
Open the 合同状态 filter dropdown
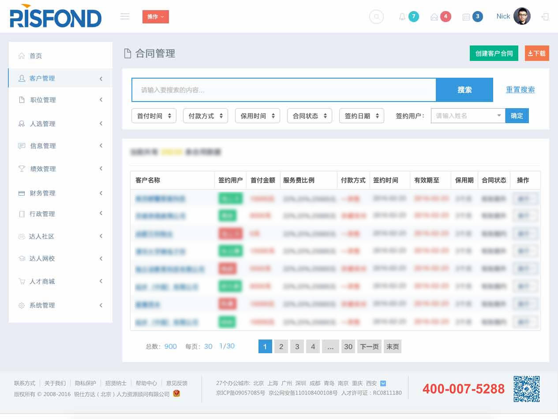pyautogui.click(x=310, y=116)
